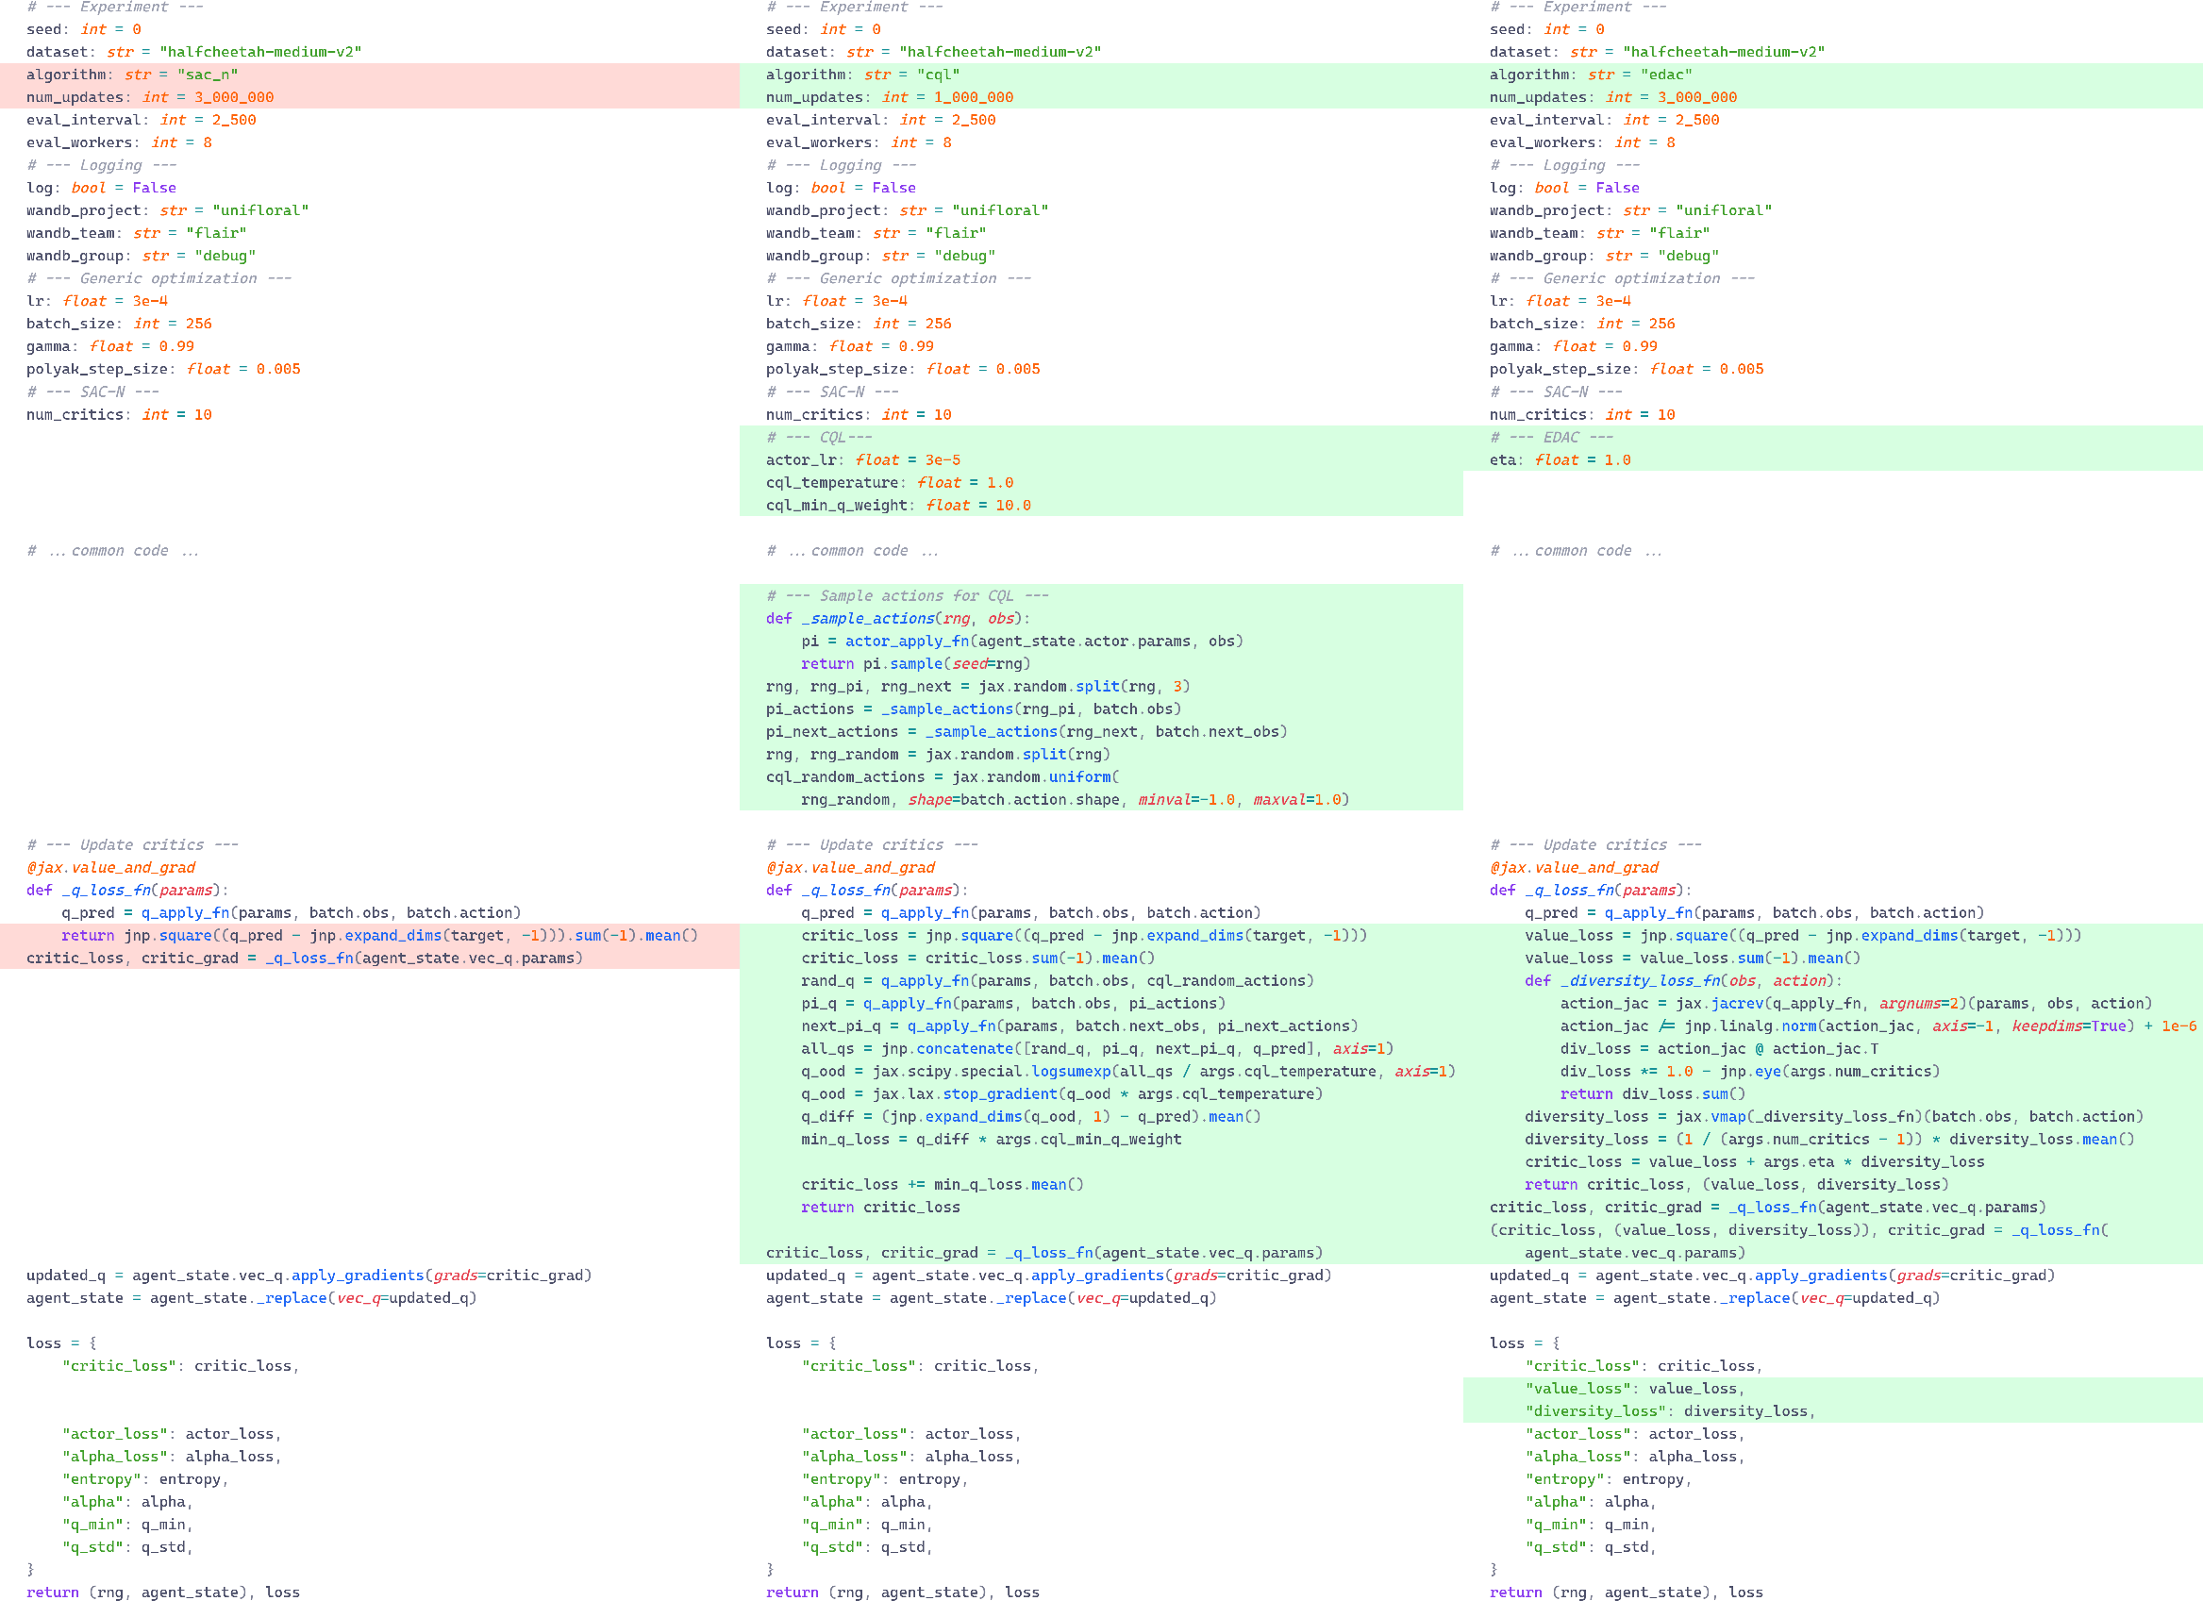Click the q_diff expand_dims line
Screen dimensions: 2203x1601
[1030, 1116]
